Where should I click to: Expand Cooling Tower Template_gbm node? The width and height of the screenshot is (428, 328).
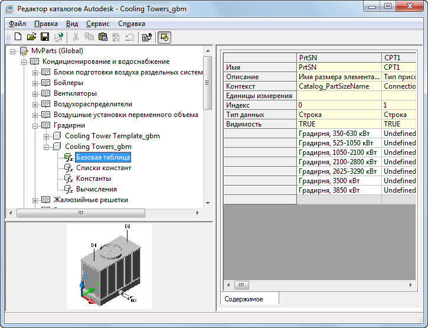click(47, 137)
